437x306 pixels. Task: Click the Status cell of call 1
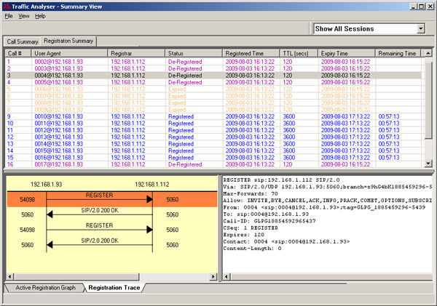pos(194,62)
